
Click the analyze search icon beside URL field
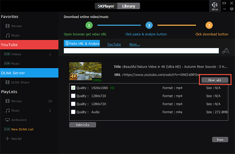tap(226, 51)
